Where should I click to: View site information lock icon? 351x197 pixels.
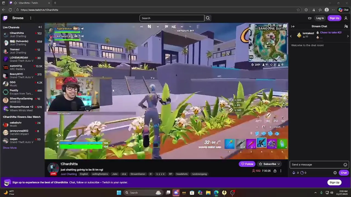18,10
